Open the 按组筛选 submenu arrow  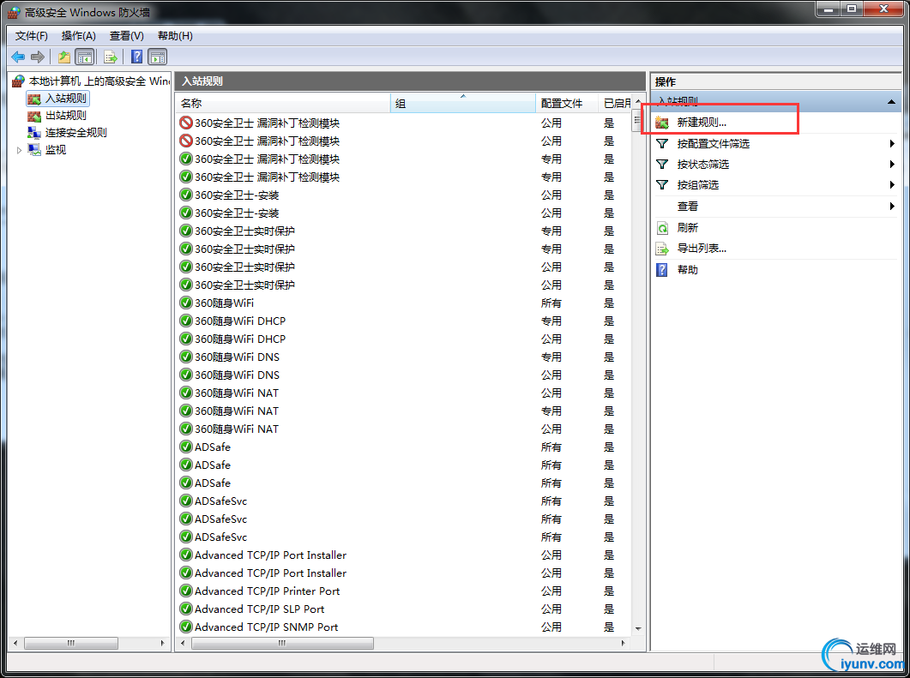892,185
